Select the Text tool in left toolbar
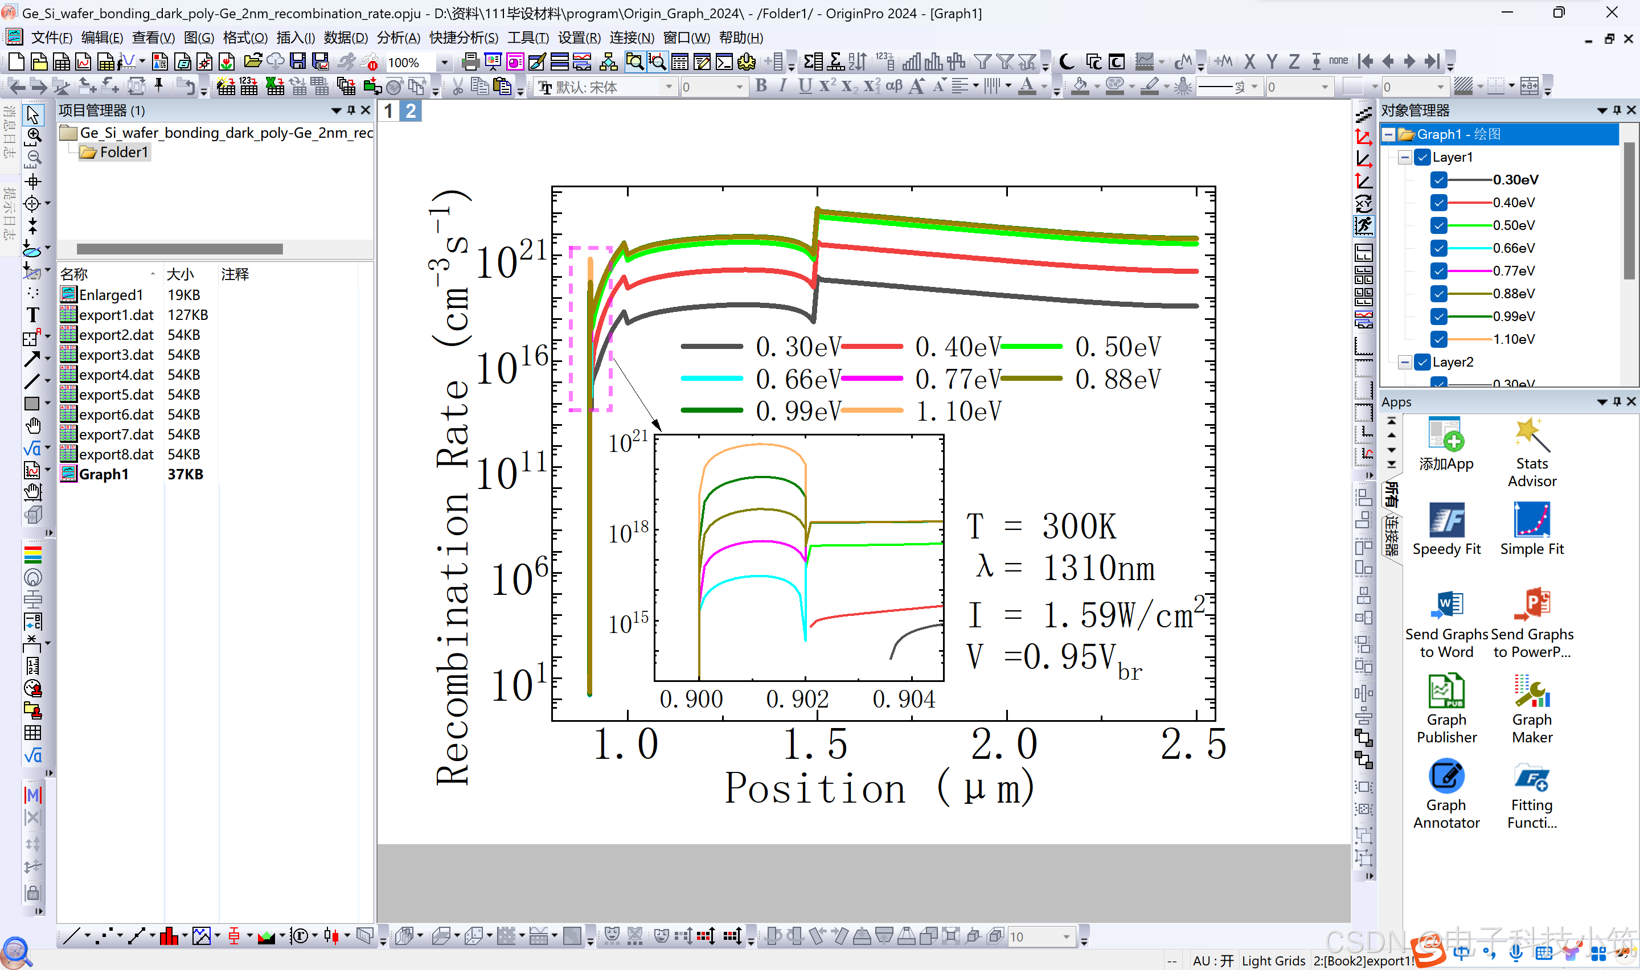Viewport: 1640px width, 970px height. click(x=32, y=315)
